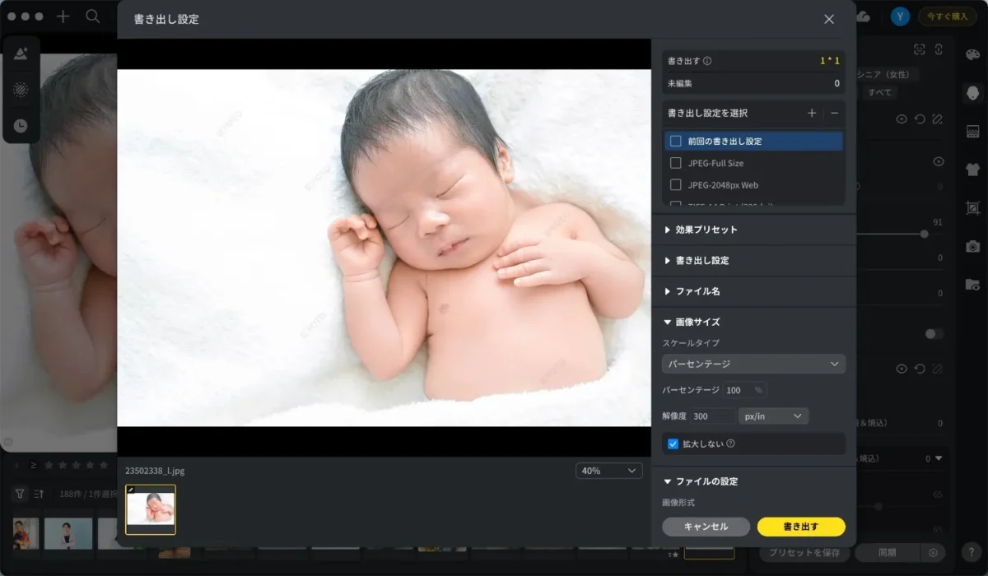Click the sort order icon in filmstrip
This screenshot has width=988, height=576.
click(x=39, y=494)
